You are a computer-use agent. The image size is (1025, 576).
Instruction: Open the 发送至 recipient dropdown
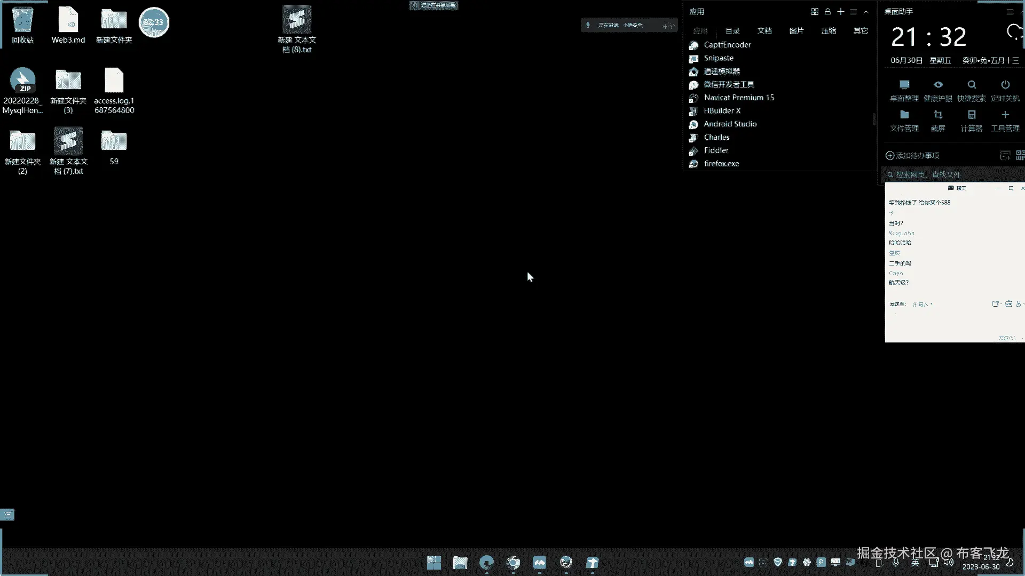pyautogui.click(x=922, y=304)
